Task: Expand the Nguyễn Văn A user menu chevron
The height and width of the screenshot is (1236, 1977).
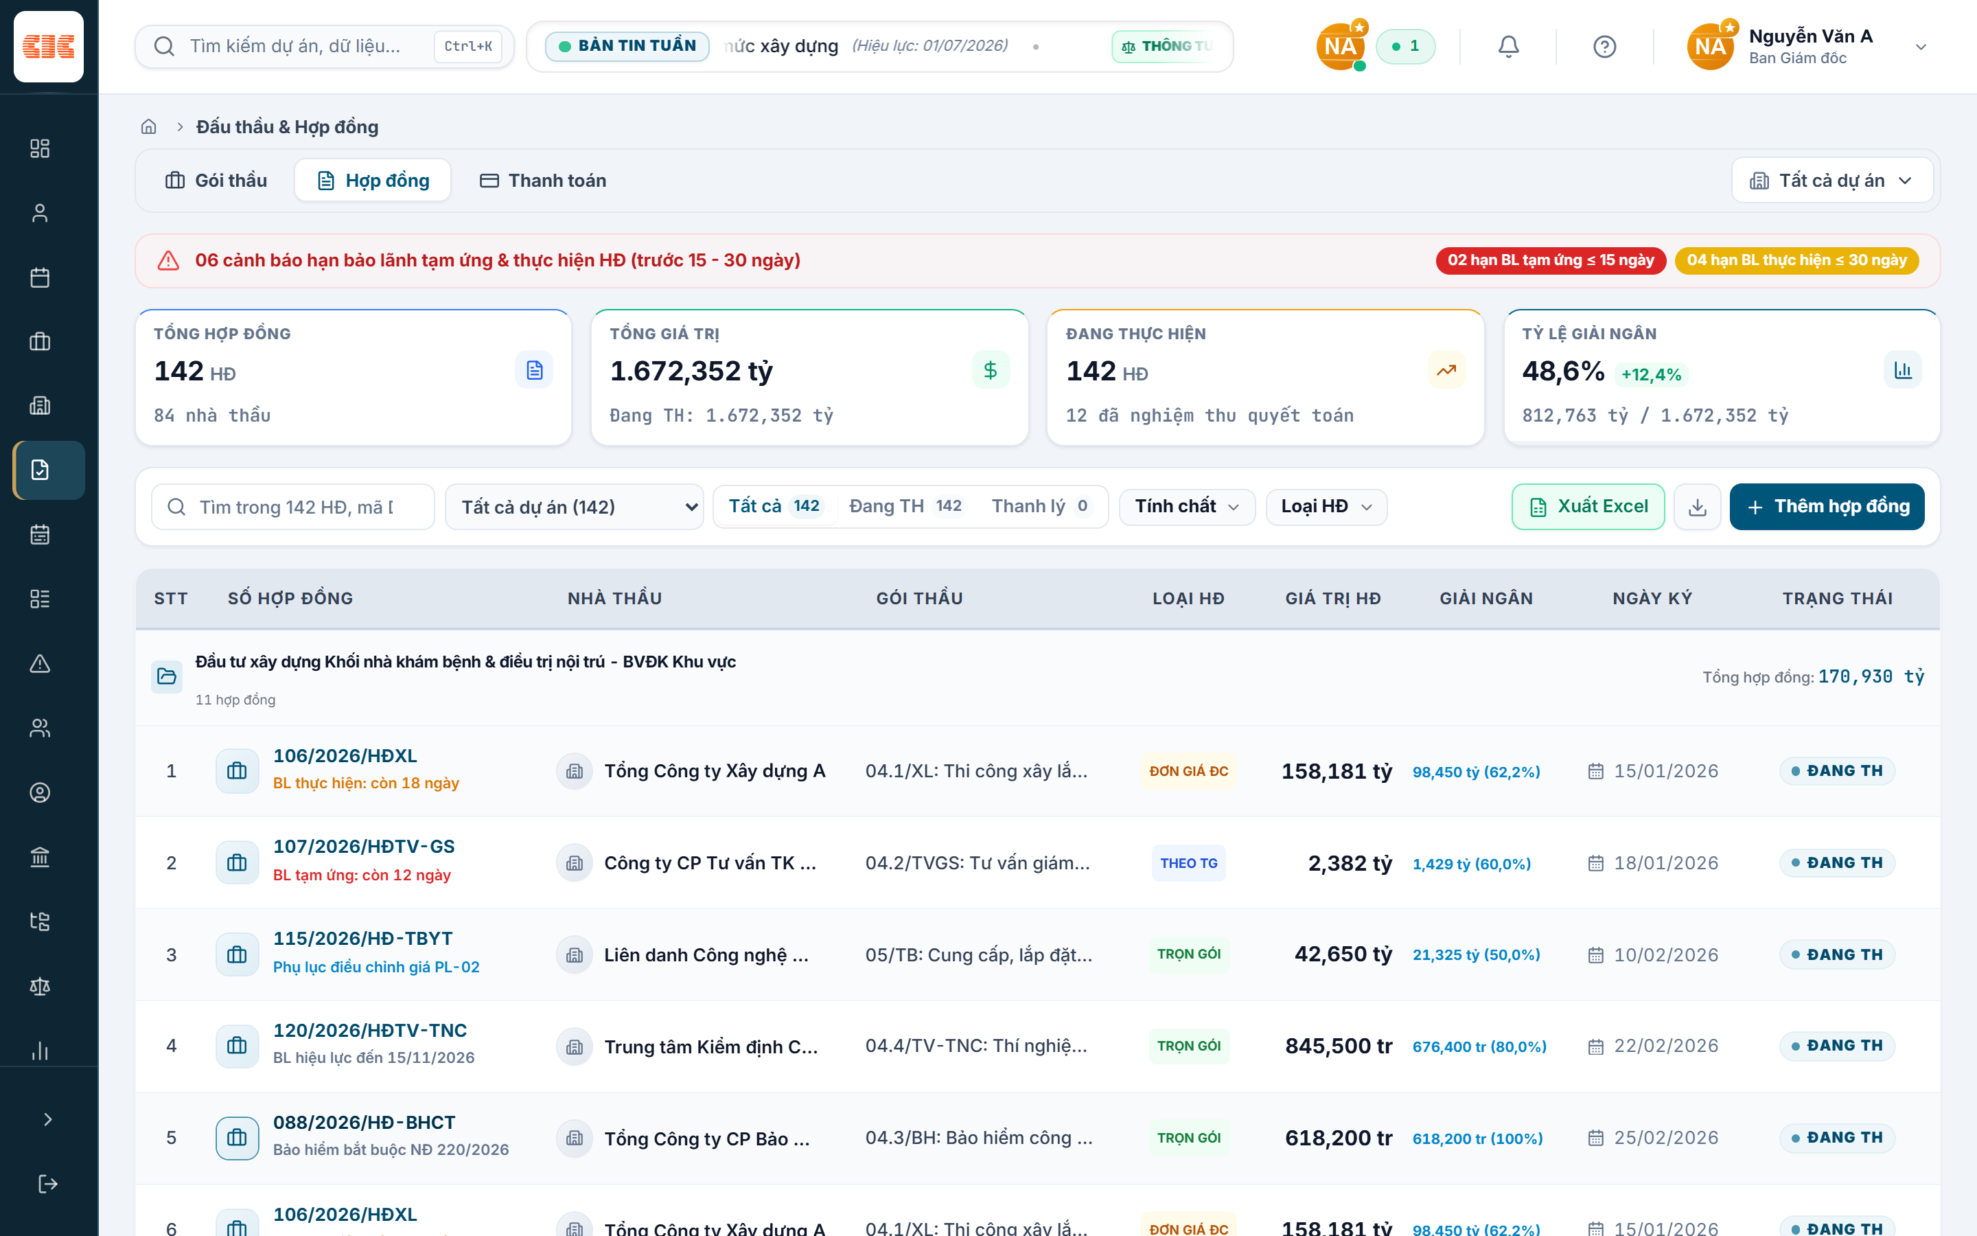Action: click(1921, 47)
